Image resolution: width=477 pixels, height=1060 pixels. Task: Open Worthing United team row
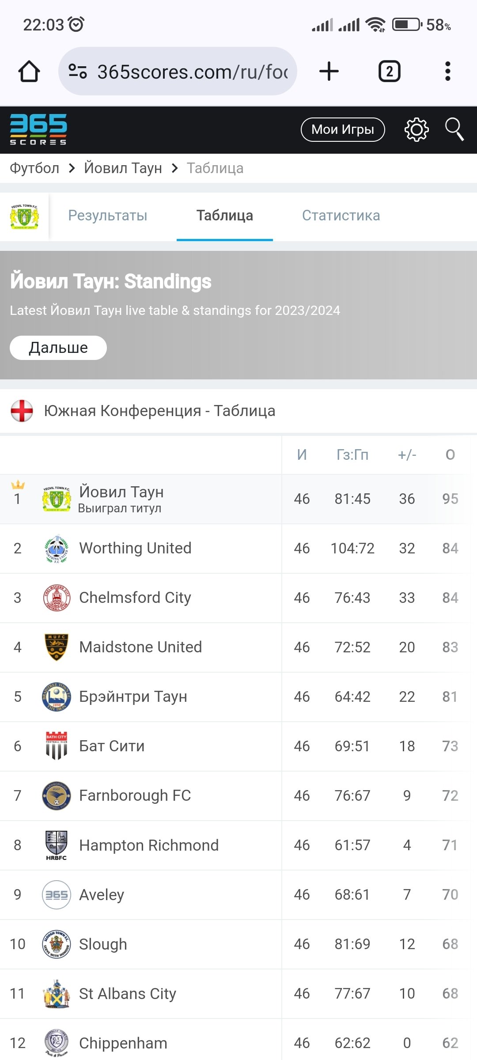pos(135,548)
